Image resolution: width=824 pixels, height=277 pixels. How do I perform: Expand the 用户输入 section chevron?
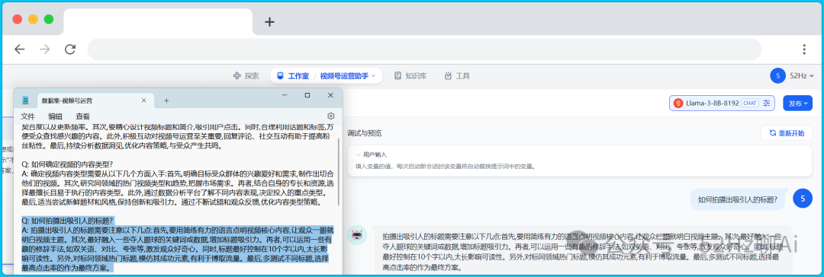(358, 154)
